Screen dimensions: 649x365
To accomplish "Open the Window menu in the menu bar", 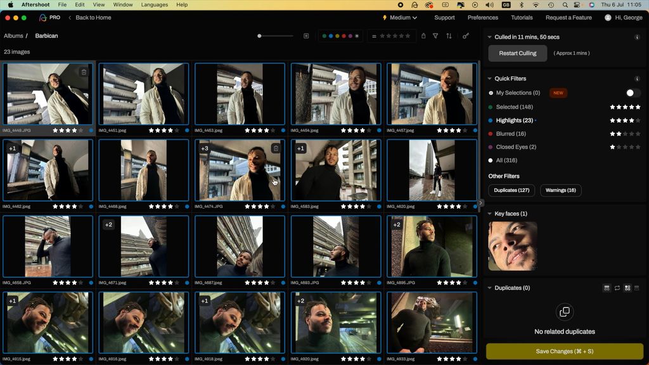I will click(122, 4).
